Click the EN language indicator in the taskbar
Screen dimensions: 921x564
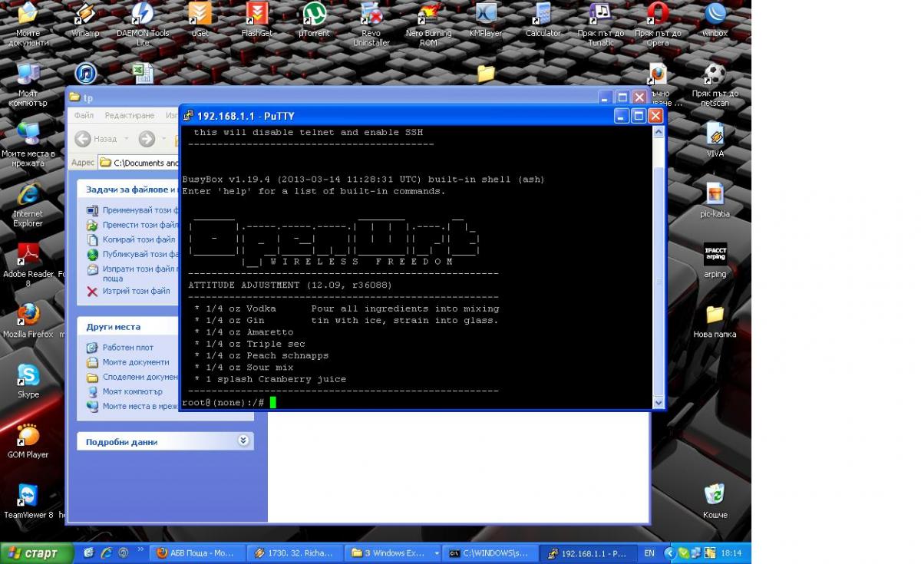coord(649,553)
